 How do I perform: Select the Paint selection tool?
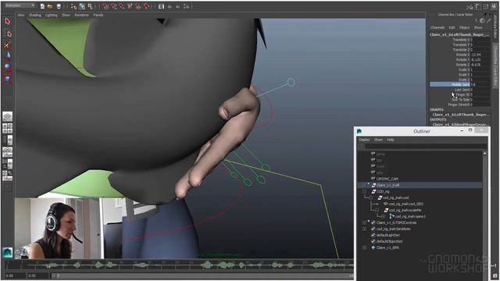pos(8,45)
